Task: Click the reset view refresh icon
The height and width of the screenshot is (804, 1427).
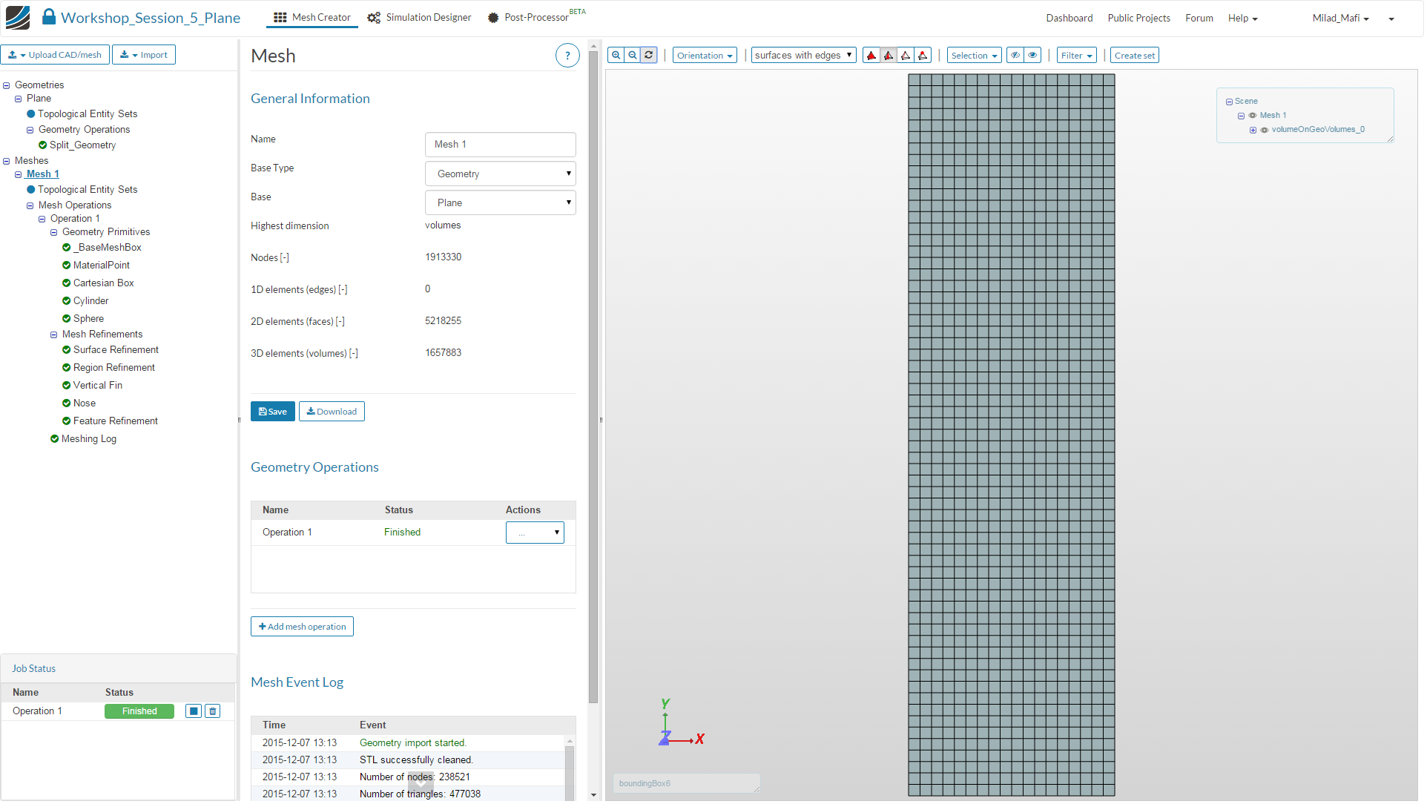Action: point(649,56)
